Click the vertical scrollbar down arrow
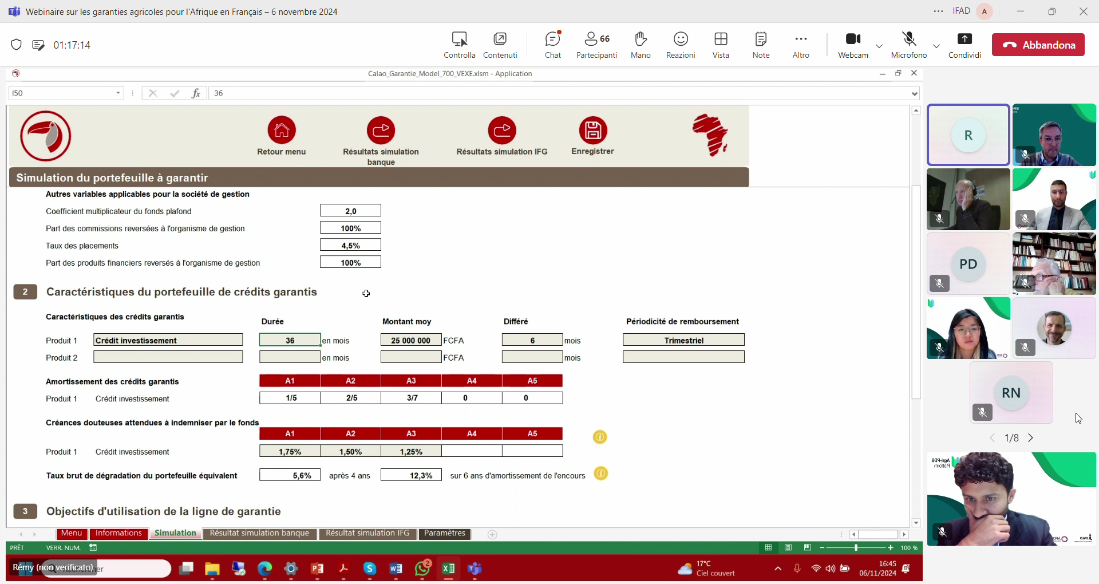1099x584 pixels. (916, 523)
